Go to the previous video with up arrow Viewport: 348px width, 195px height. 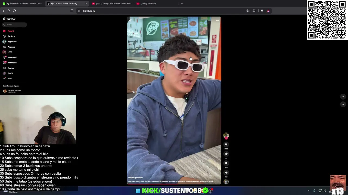click(343, 97)
